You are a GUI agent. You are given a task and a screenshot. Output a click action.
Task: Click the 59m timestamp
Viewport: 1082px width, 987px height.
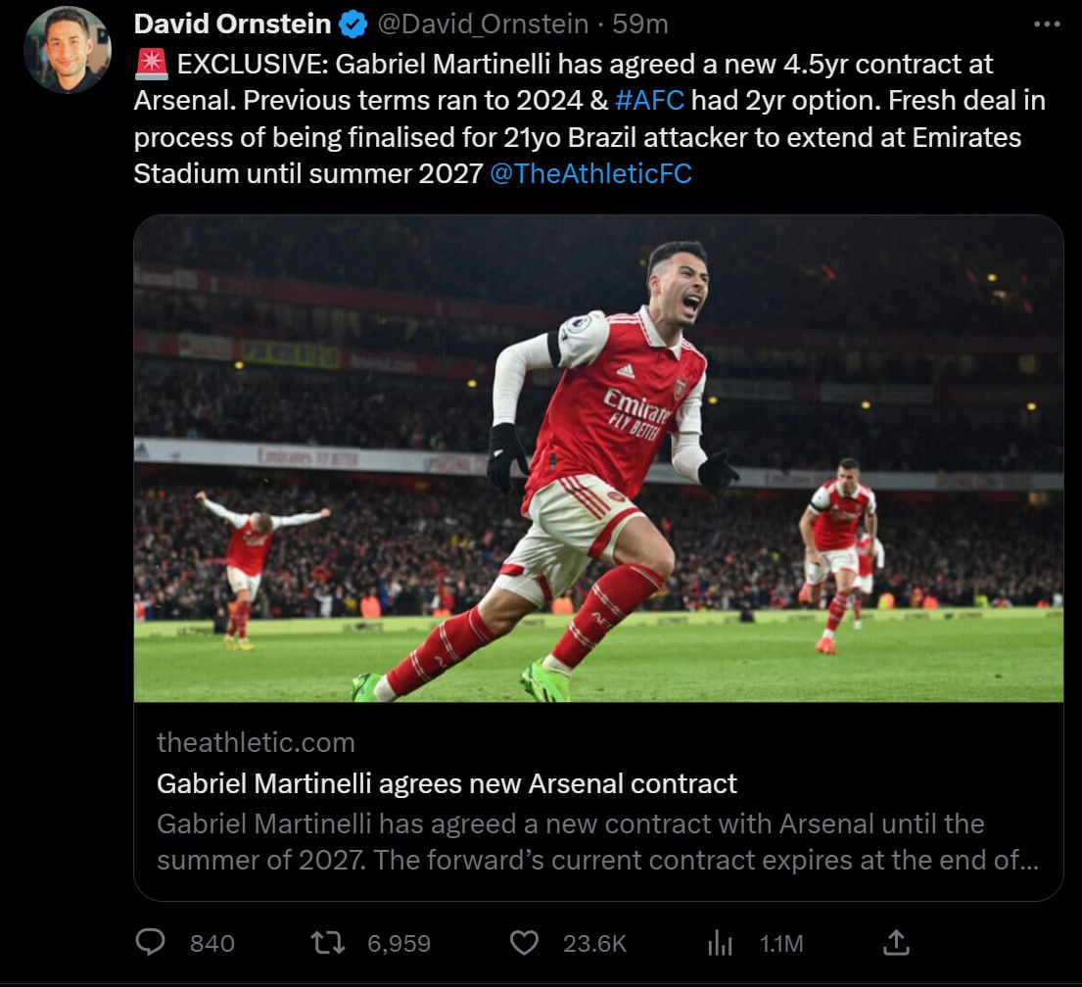coord(640,23)
